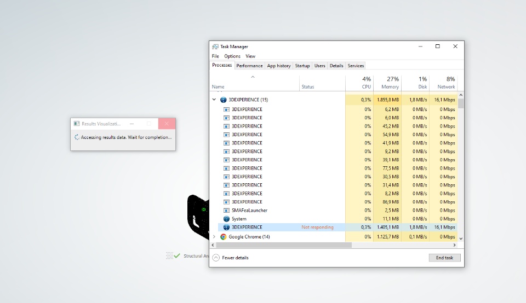The image size is (526, 303).
Task: Click icon of 3DEXPERIENCE process using 30,5 MB
Action: click(x=226, y=177)
